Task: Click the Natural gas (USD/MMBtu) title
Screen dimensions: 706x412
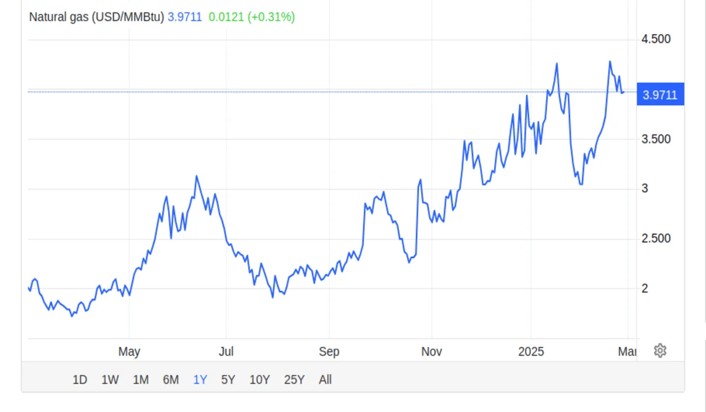Action: (x=96, y=17)
